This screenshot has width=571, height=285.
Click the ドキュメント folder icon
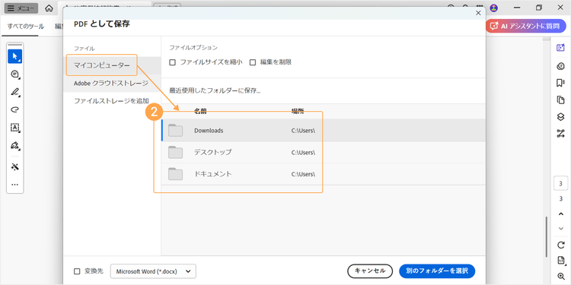point(176,174)
